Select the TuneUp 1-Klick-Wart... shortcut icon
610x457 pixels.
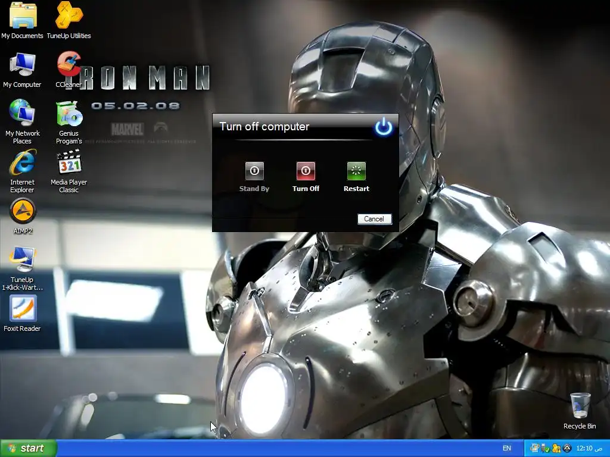coord(22,268)
